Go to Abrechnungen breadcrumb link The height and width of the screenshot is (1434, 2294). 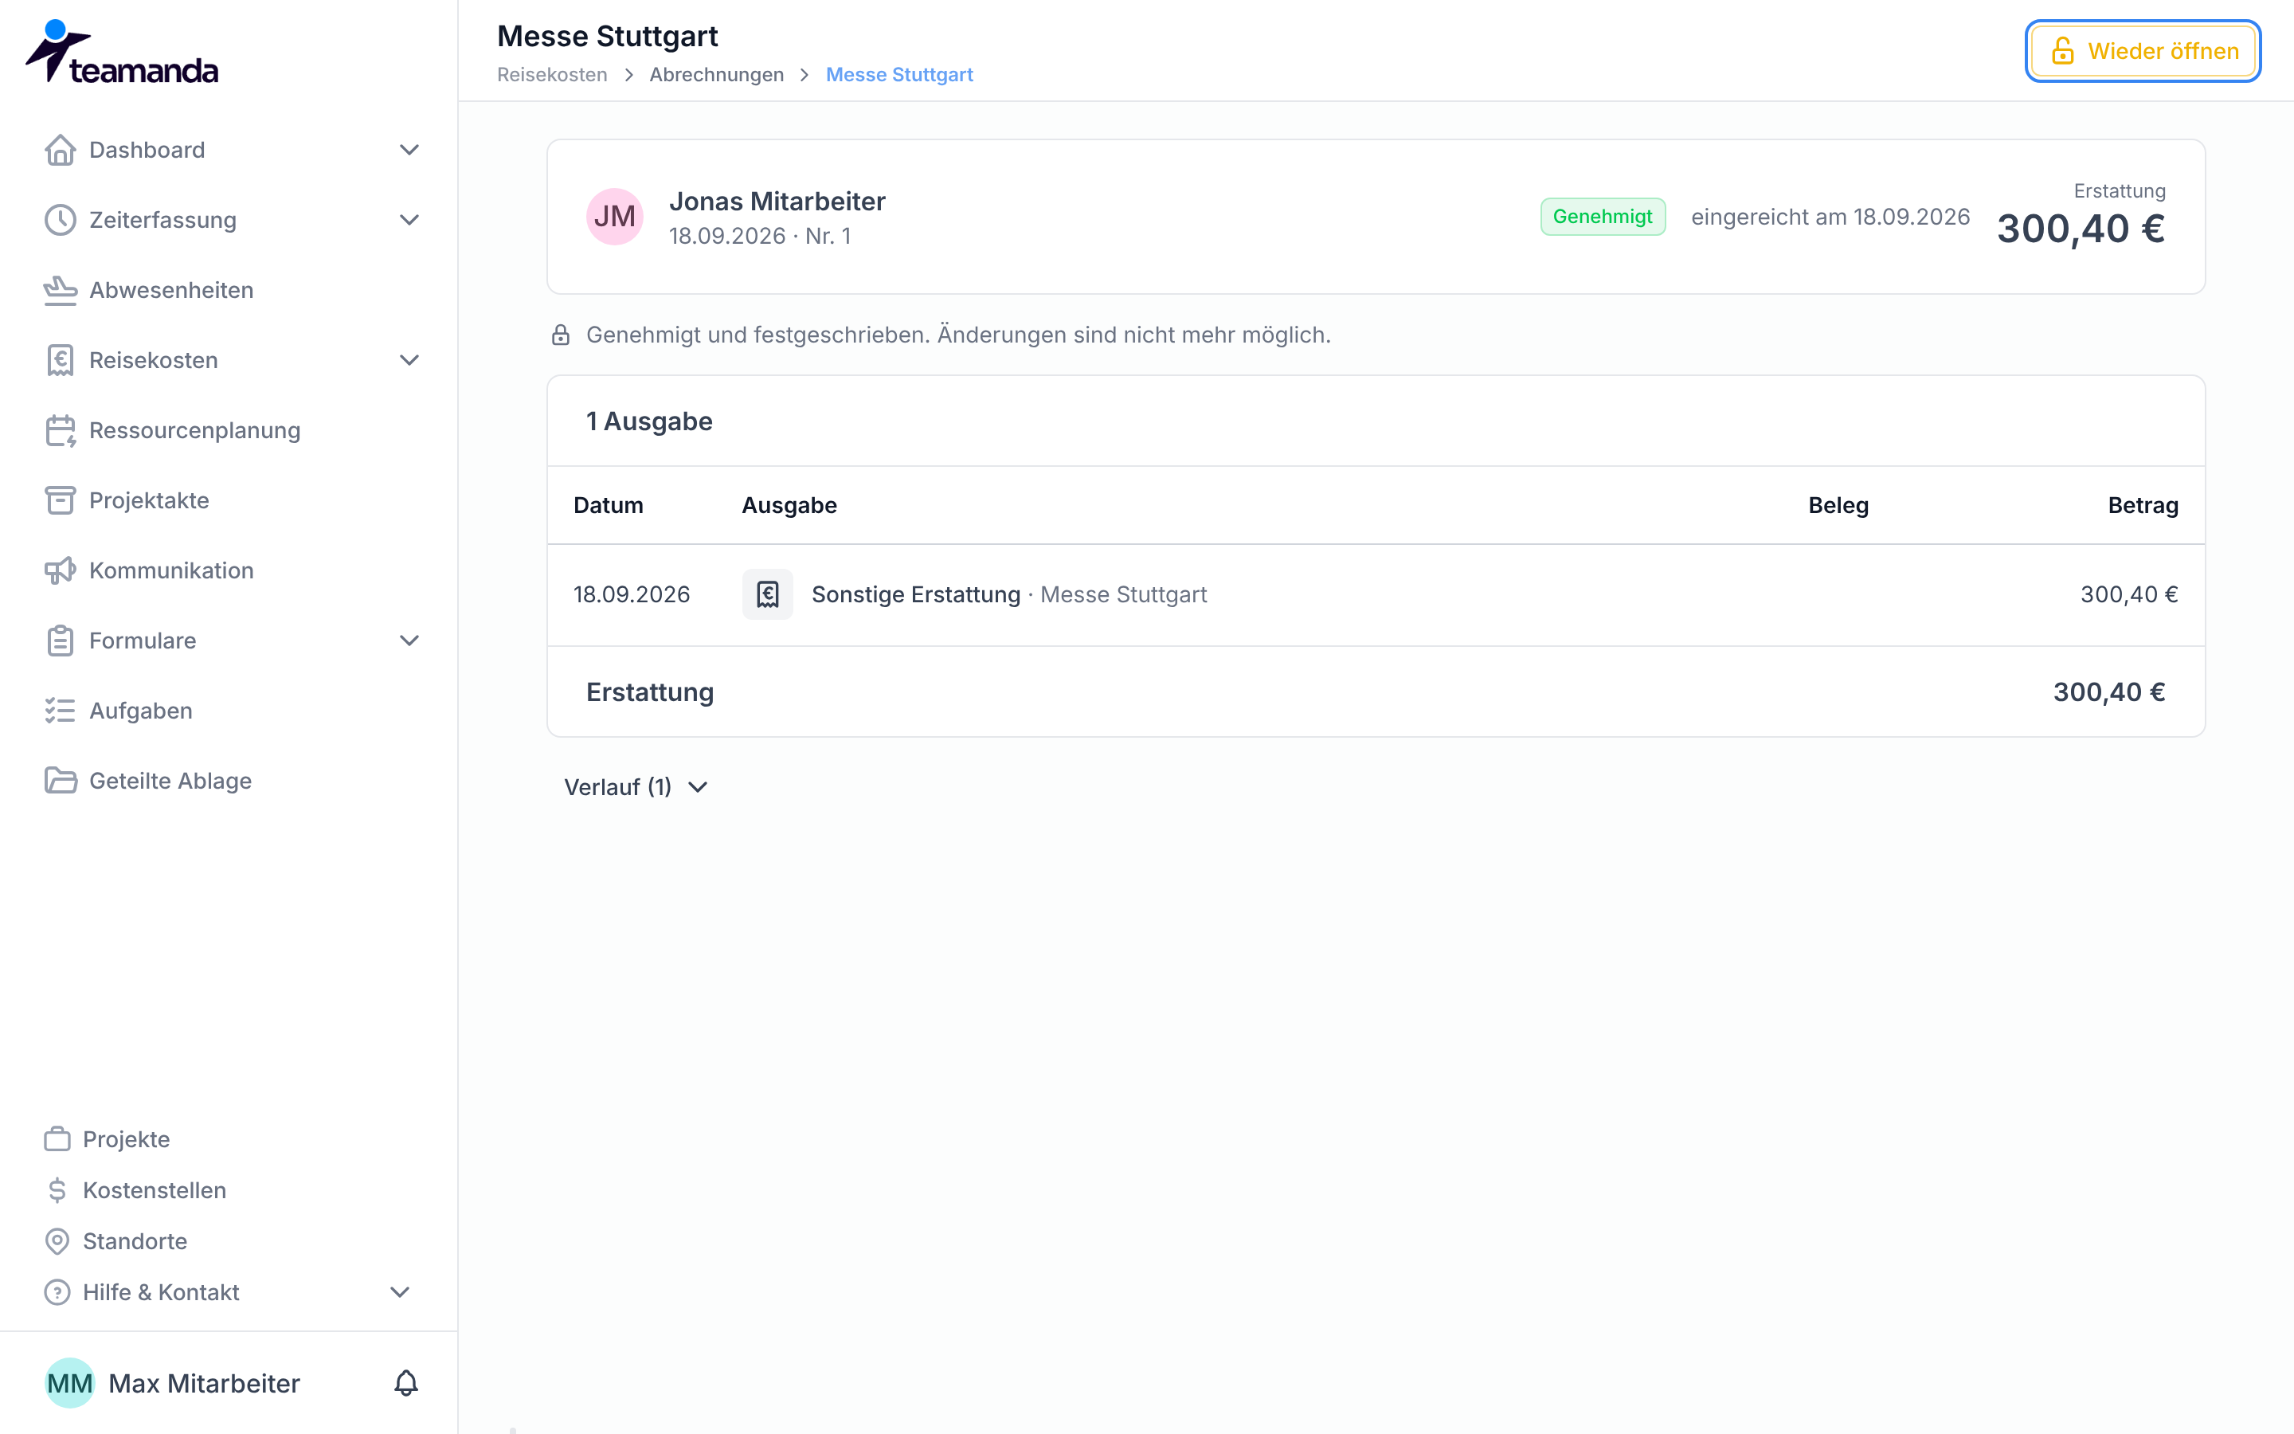coord(717,75)
